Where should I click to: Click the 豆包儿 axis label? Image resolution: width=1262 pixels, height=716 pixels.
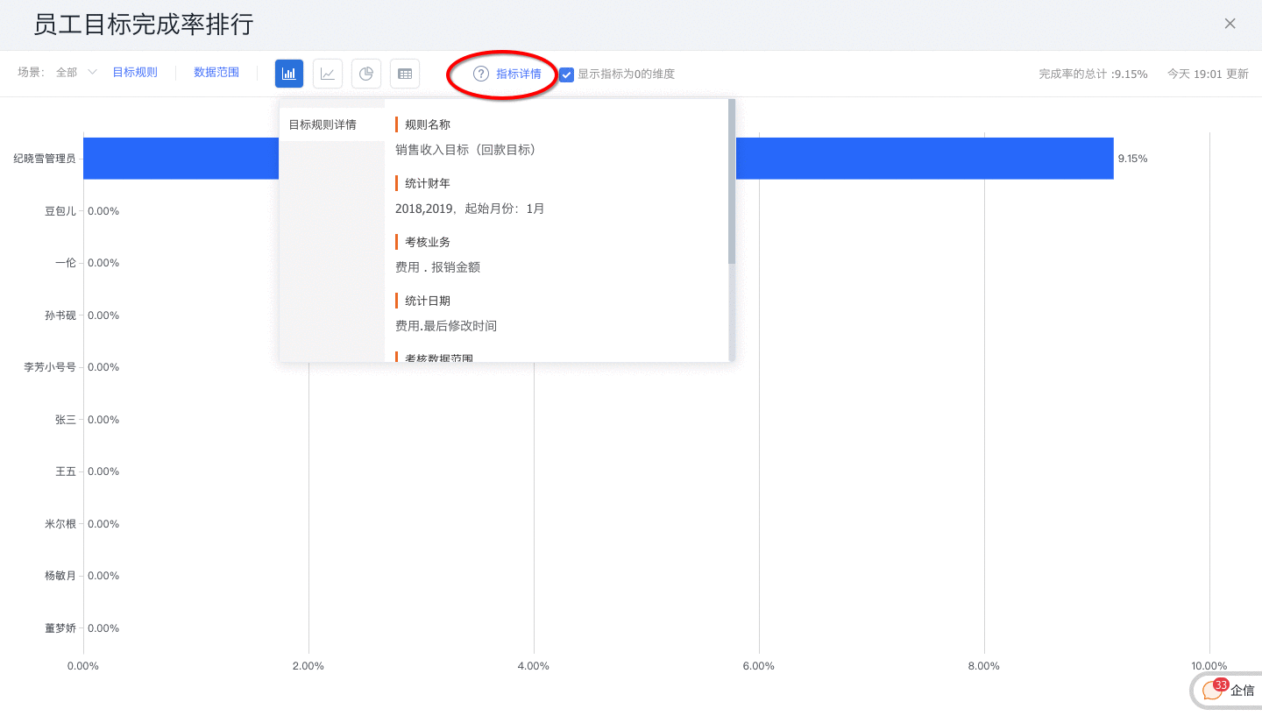(x=60, y=211)
